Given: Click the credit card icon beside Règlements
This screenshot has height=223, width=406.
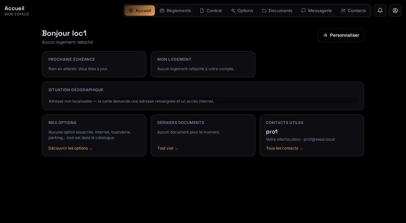Looking at the screenshot, I should pyautogui.click(x=162, y=10).
